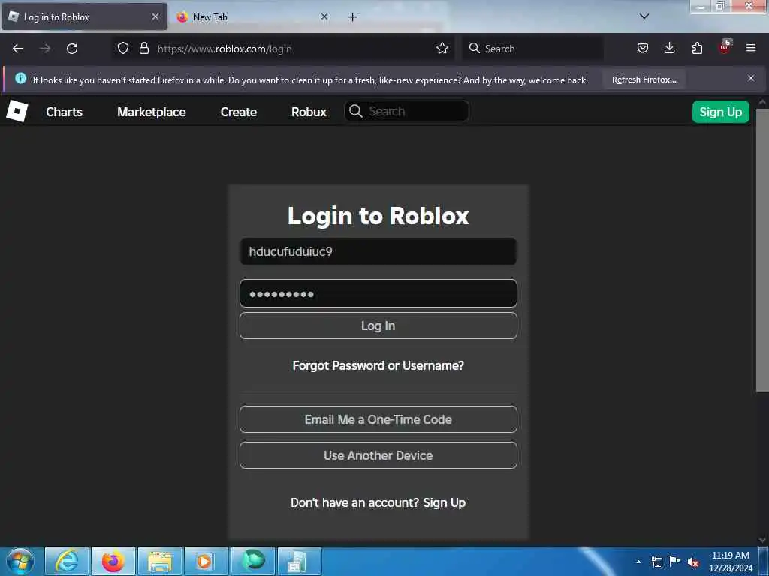Choose Email Me a One-Time Code
The width and height of the screenshot is (769, 576).
pyautogui.click(x=378, y=419)
